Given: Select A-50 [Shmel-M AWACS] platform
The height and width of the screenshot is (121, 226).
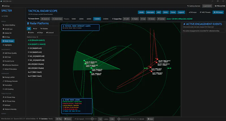Looking at the screenshot, I should 36,40.
